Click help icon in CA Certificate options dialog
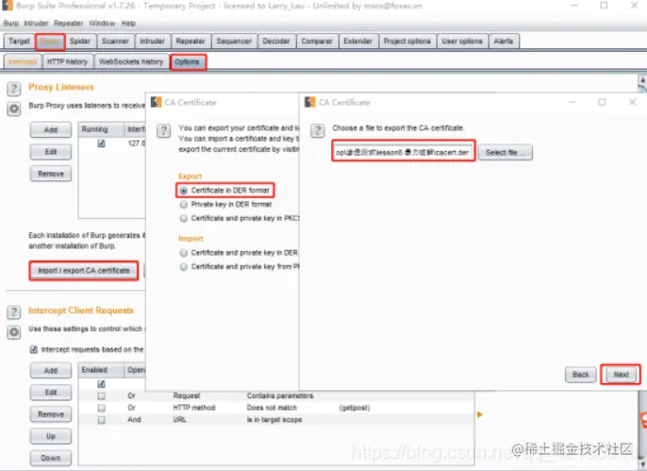The height and width of the screenshot is (471, 647). (163, 131)
